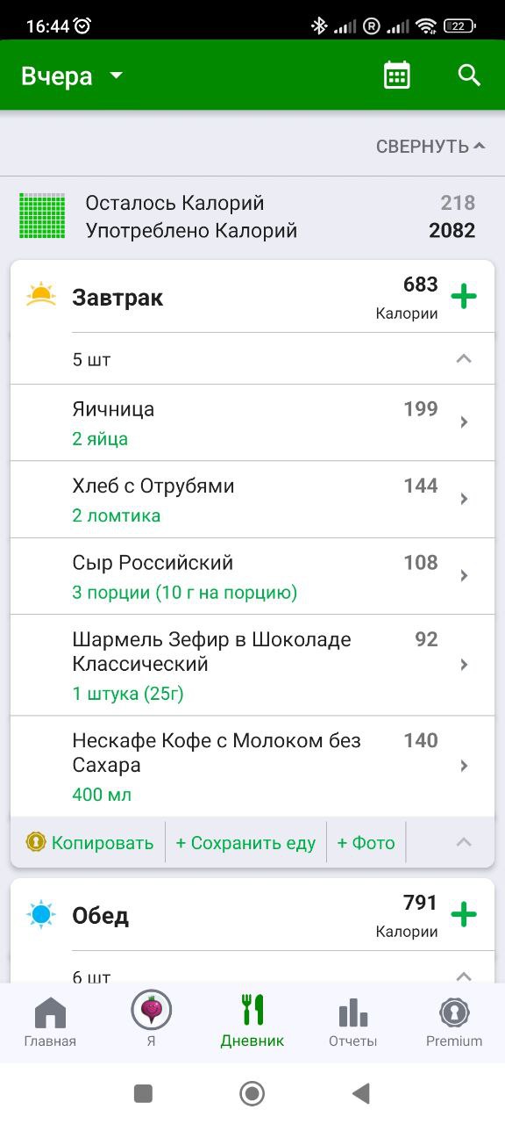The height and width of the screenshot is (1124, 505).
Task: Tap the search magnifier icon
Action: [470, 76]
